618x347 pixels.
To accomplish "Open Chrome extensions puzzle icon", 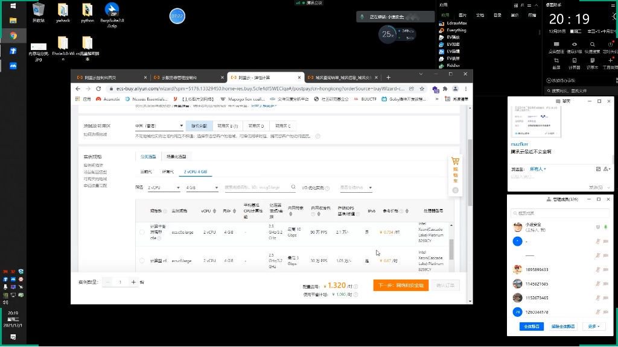I will (445, 89).
